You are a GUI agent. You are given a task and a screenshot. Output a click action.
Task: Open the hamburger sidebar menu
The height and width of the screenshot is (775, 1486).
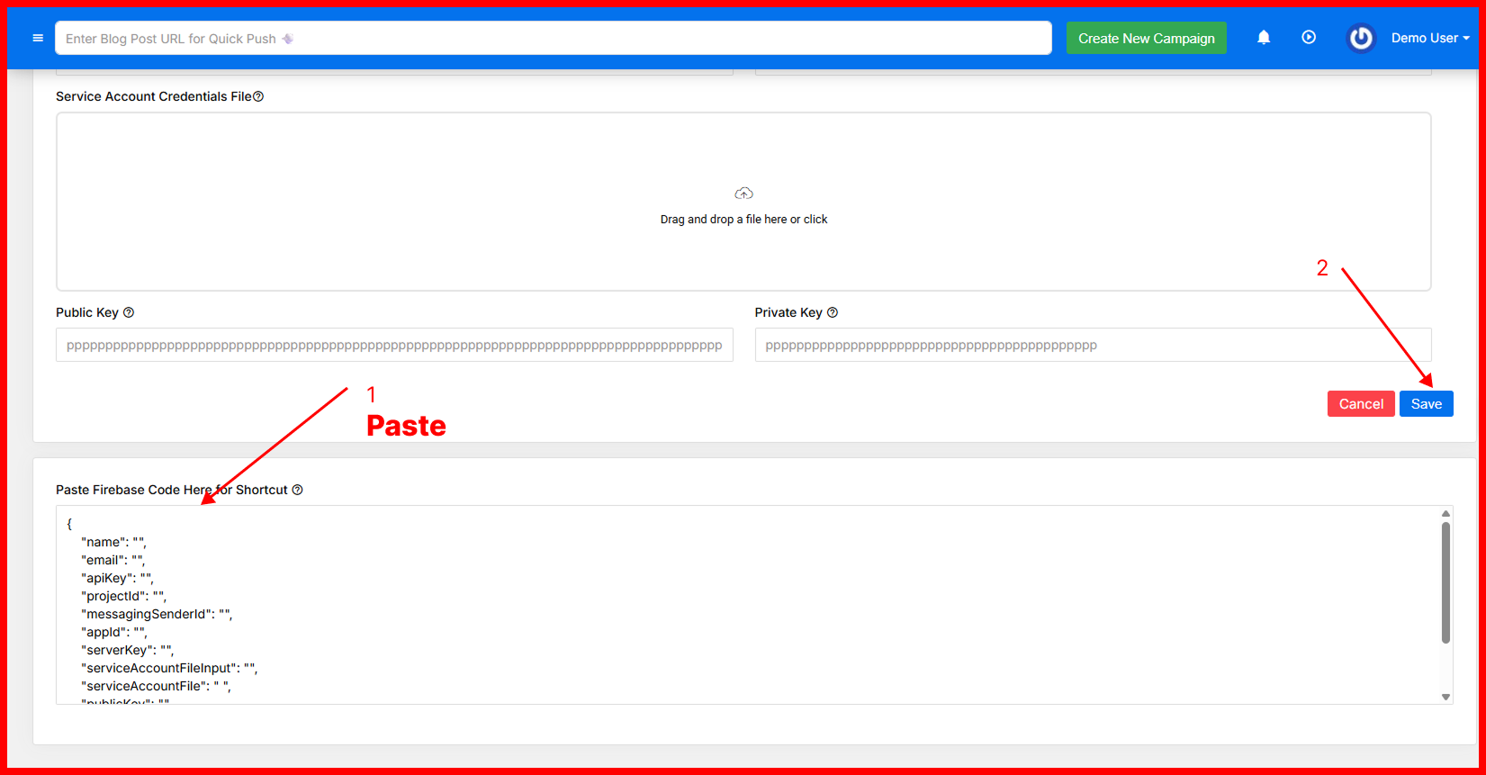pos(38,38)
